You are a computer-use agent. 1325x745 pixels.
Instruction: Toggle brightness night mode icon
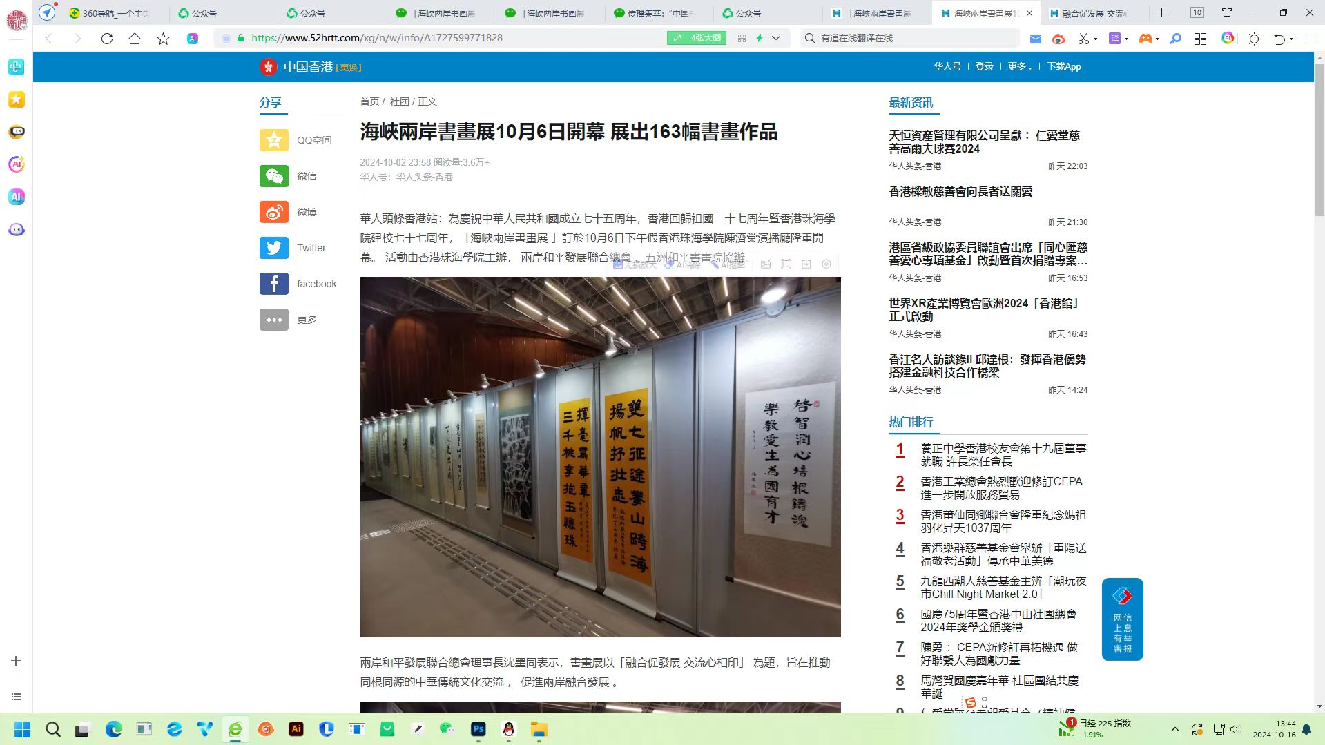point(1254,39)
